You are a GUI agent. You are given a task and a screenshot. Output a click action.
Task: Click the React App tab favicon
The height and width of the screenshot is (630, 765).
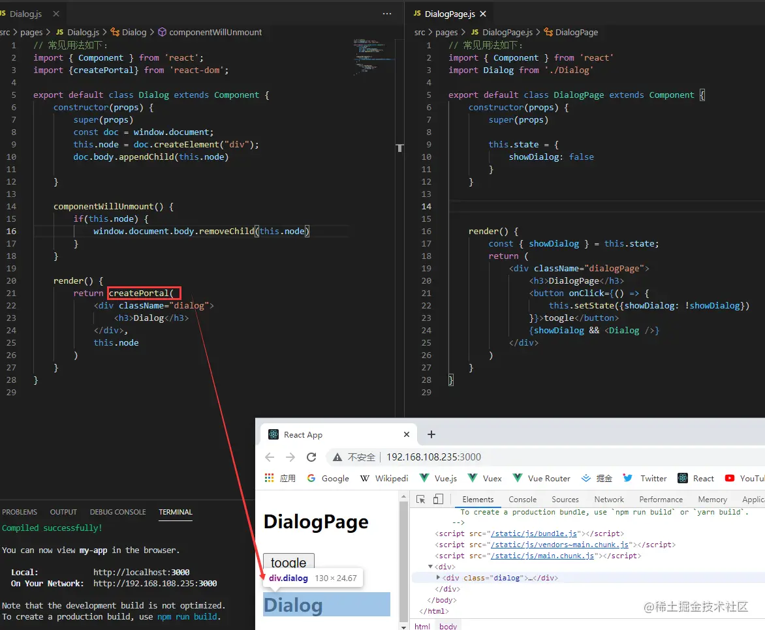tap(273, 434)
